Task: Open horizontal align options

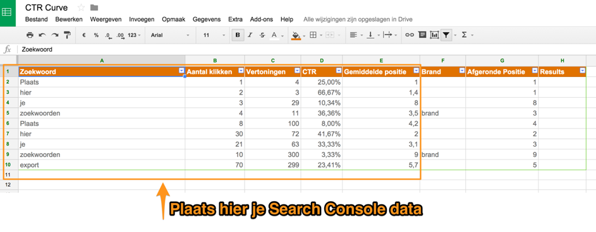Action: (353, 35)
